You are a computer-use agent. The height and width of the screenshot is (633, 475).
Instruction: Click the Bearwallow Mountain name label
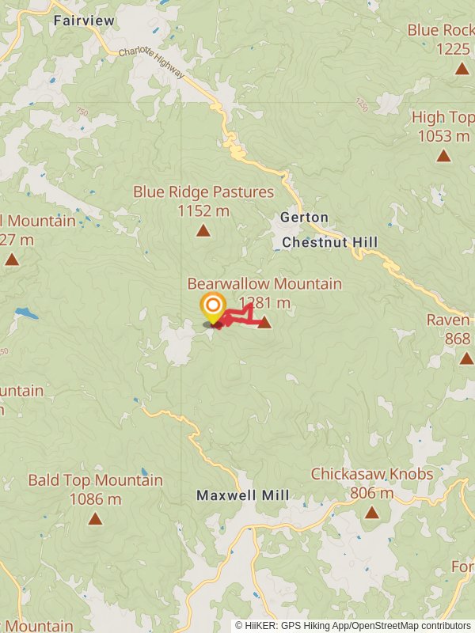[264, 284]
